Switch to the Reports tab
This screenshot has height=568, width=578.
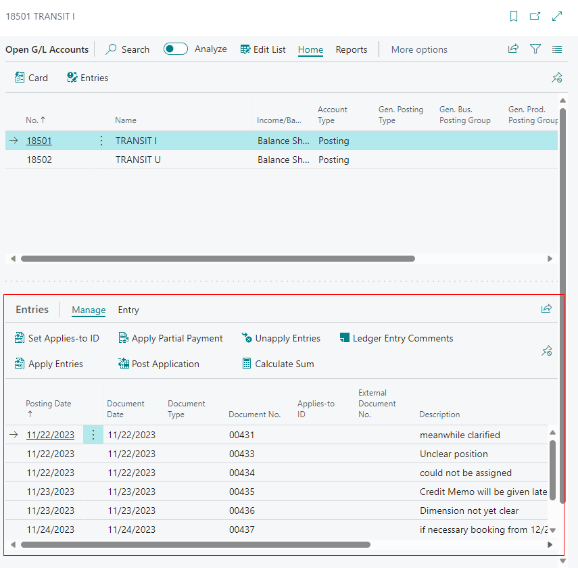pyautogui.click(x=352, y=49)
